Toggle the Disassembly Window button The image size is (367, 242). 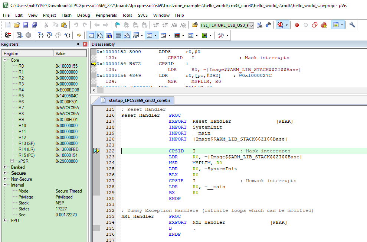[100, 35]
